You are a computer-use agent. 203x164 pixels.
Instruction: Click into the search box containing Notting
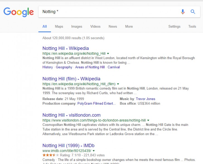[x=109, y=12]
